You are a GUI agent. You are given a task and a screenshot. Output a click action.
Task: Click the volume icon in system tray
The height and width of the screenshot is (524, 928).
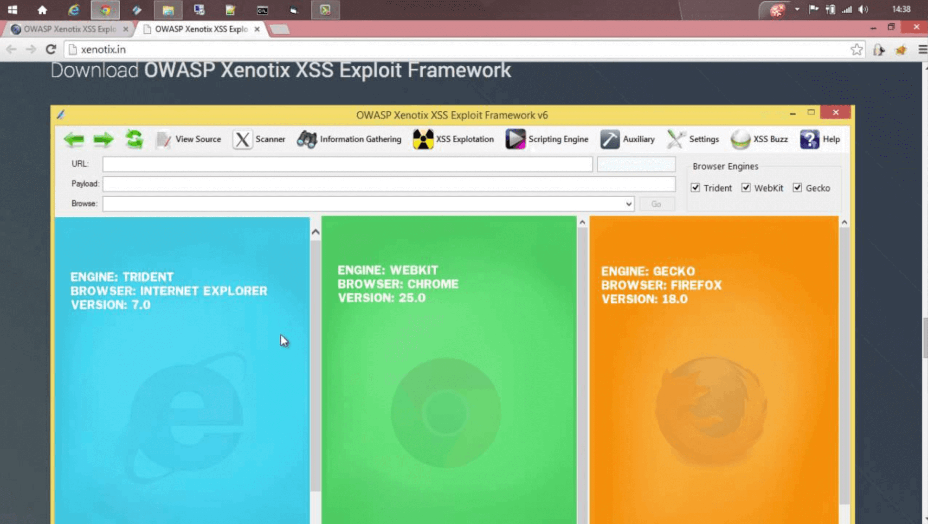pyautogui.click(x=864, y=9)
